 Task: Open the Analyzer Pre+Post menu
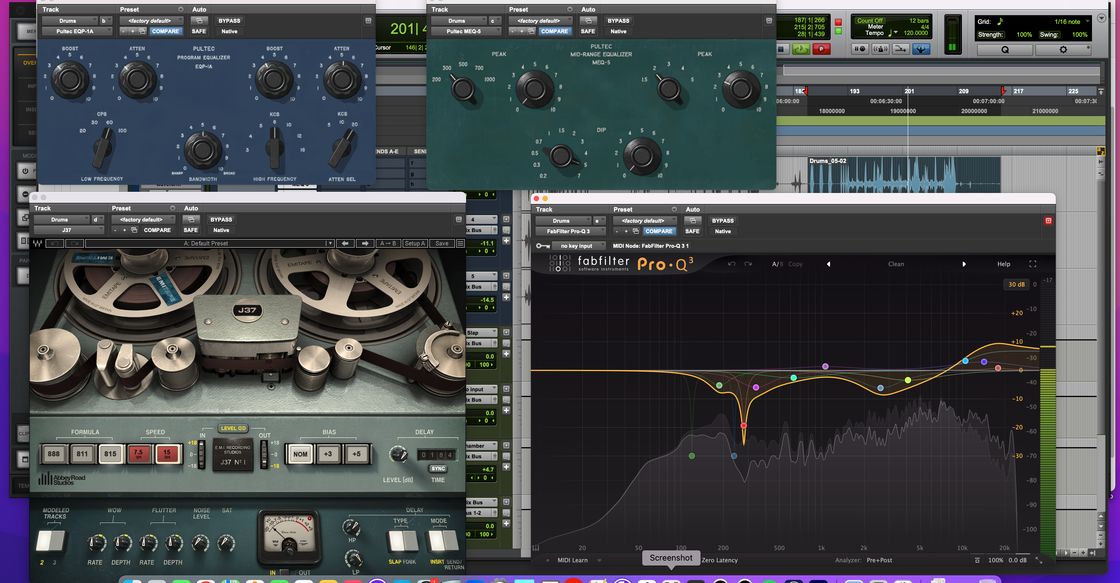click(879, 560)
